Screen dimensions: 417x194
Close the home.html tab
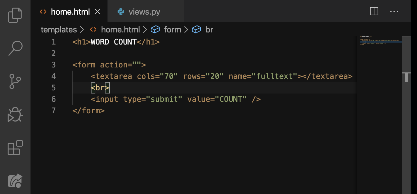click(x=97, y=11)
